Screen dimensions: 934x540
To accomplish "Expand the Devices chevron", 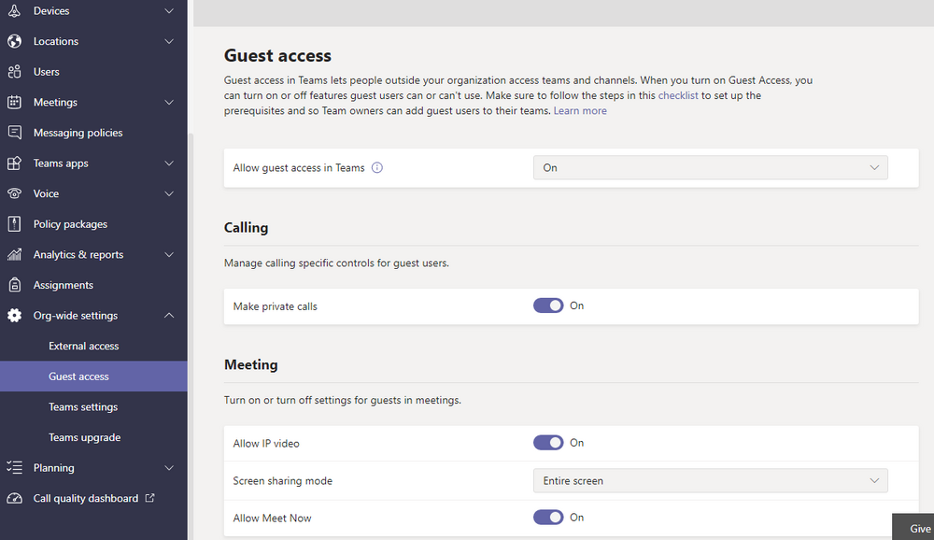I will [169, 10].
